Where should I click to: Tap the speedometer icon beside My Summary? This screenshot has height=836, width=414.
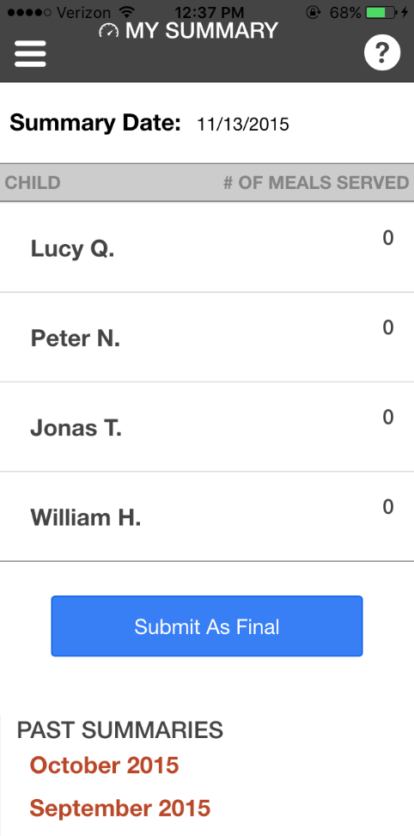click(x=109, y=30)
